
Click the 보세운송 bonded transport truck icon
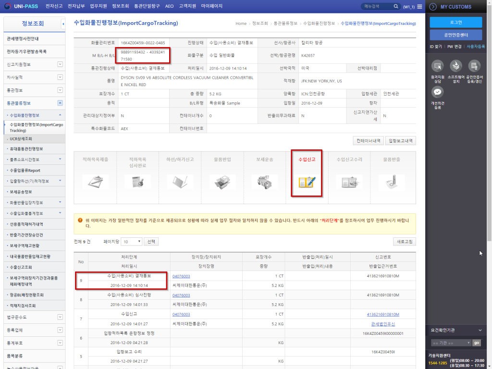point(265,182)
